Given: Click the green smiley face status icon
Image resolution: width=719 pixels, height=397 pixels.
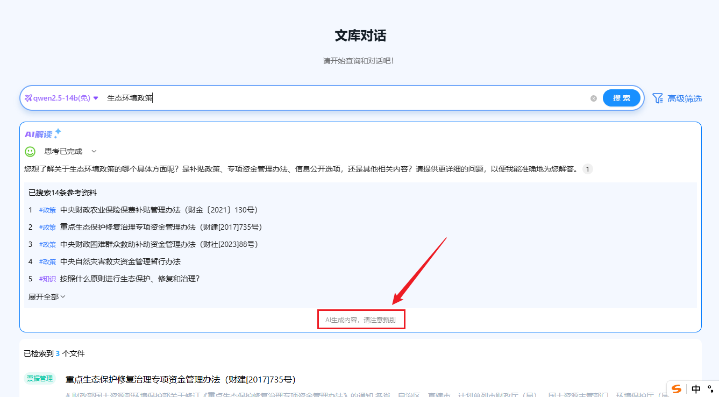Looking at the screenshot, I should pos(30,152).
